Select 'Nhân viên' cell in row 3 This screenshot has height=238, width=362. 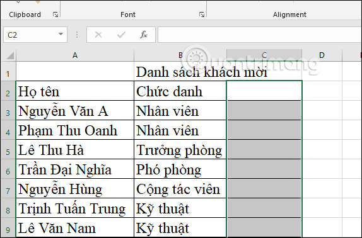pos(180,110)
